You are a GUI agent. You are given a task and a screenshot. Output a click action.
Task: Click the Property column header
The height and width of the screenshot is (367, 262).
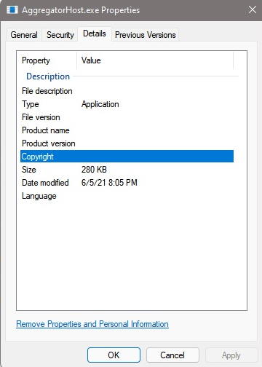tap(47, 60)
